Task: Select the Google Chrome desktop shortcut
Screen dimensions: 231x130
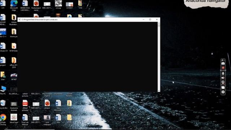Action: tap(3, 120)
